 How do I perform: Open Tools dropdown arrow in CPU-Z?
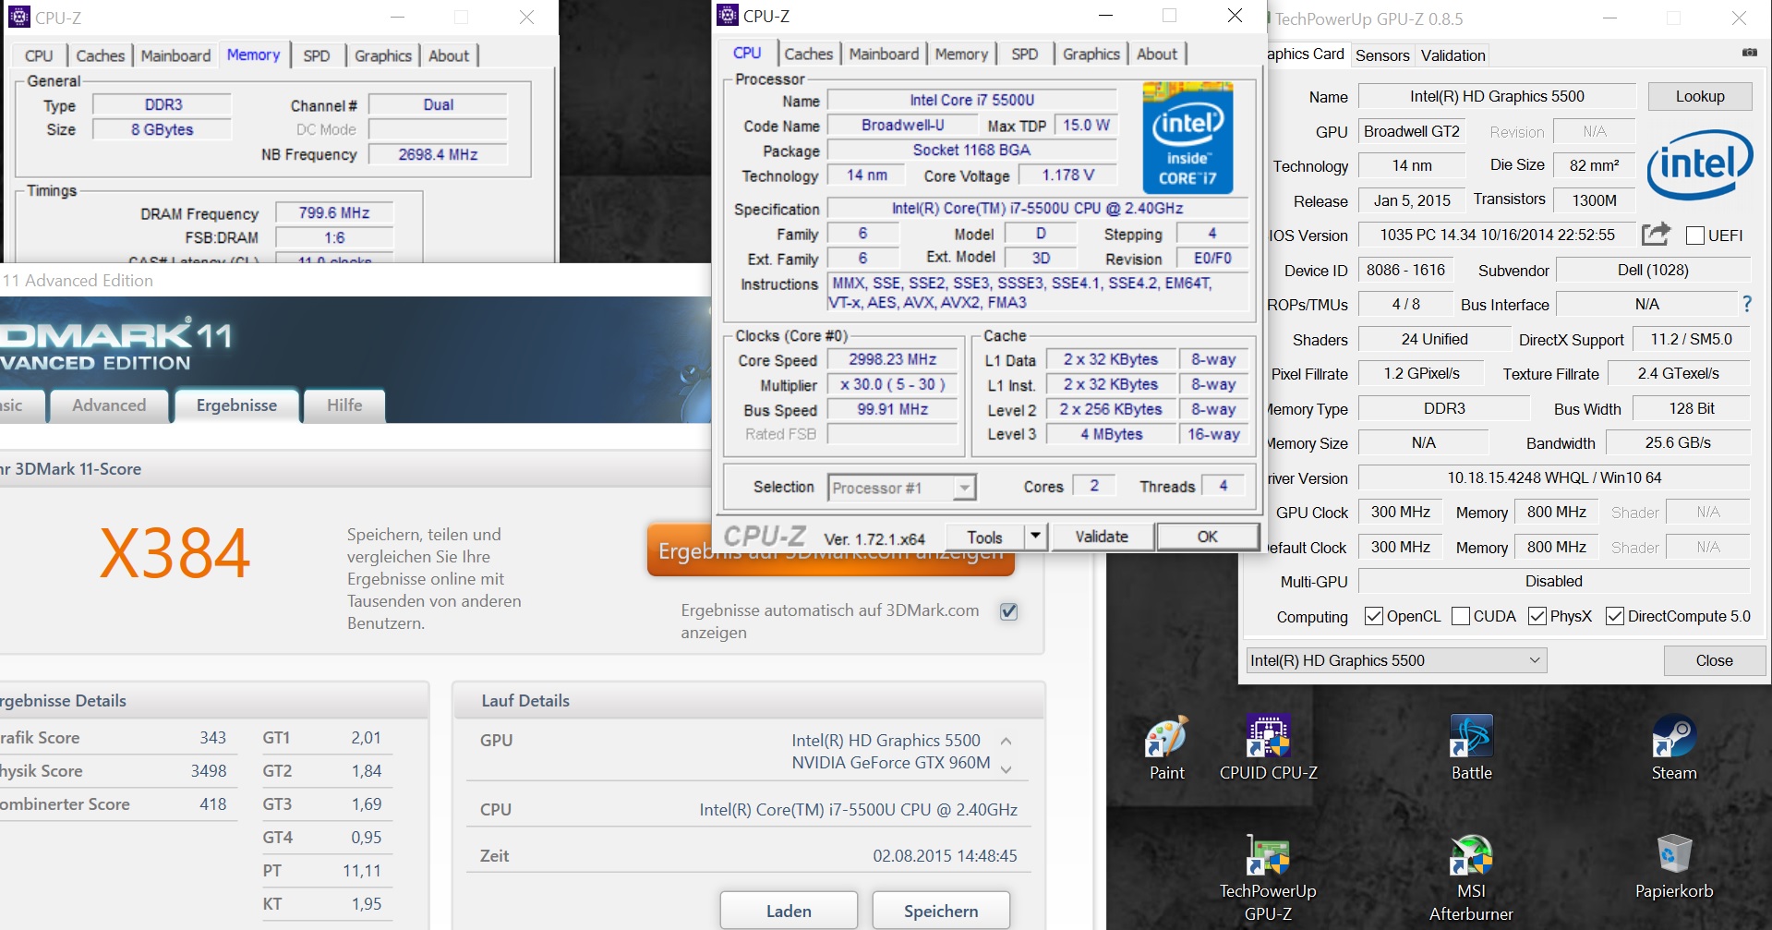(1035, 536)
